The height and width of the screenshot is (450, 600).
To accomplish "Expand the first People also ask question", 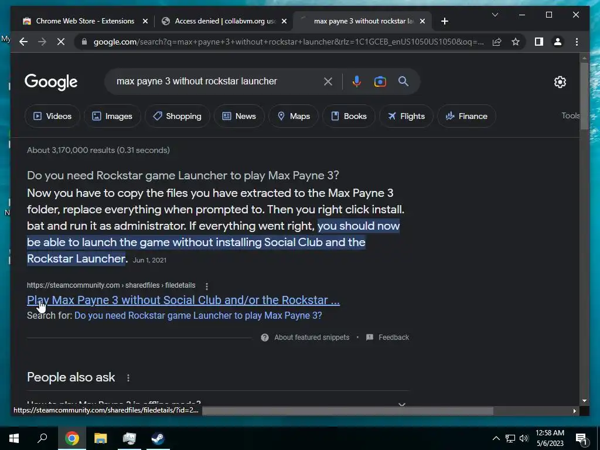I will tap(218, 403).
